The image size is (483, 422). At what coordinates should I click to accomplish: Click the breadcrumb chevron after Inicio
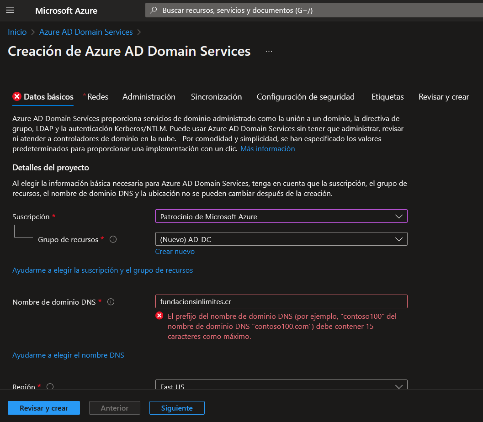coord(32,32)
